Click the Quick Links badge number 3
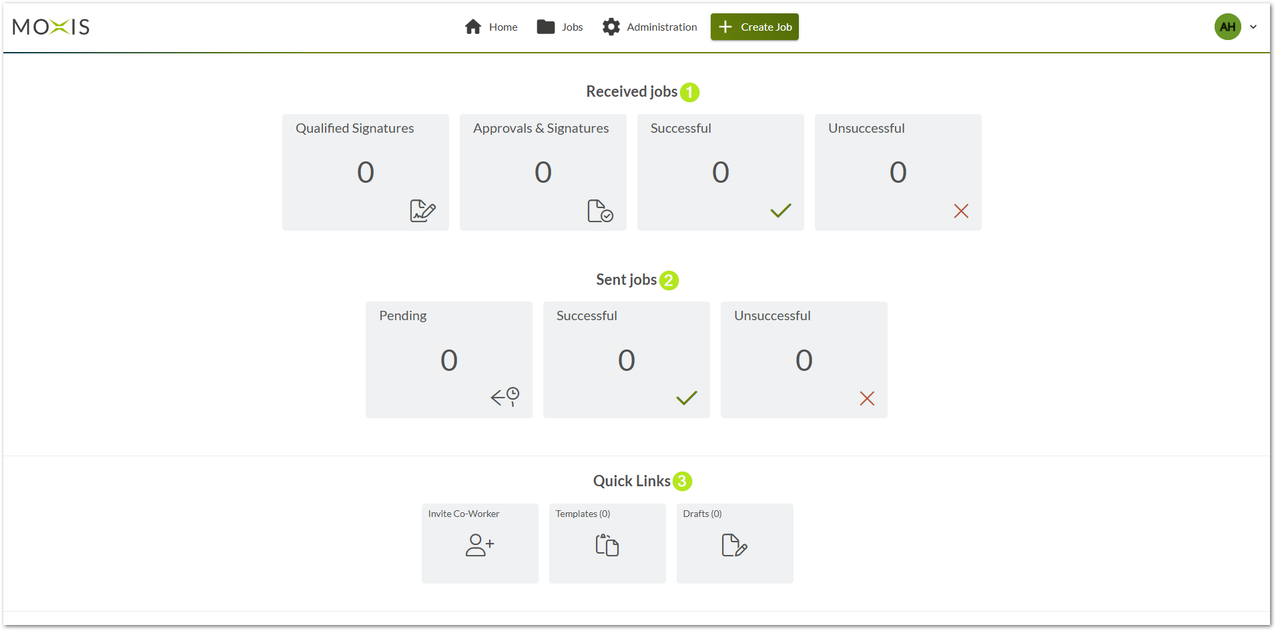1276x631 pixels. (682, 481)
